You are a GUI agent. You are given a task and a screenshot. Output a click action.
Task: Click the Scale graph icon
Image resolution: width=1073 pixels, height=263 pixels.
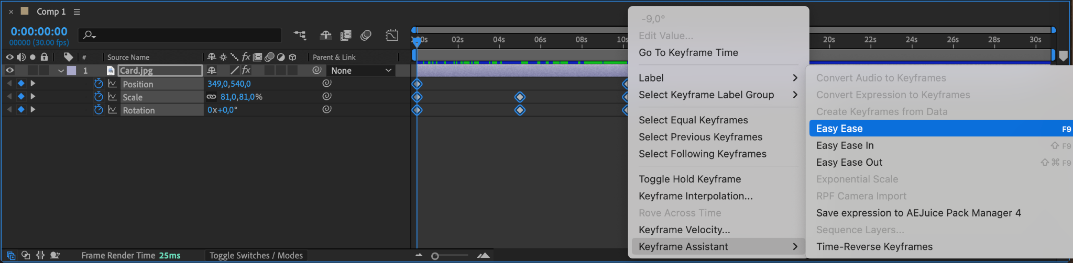(112, 97)
